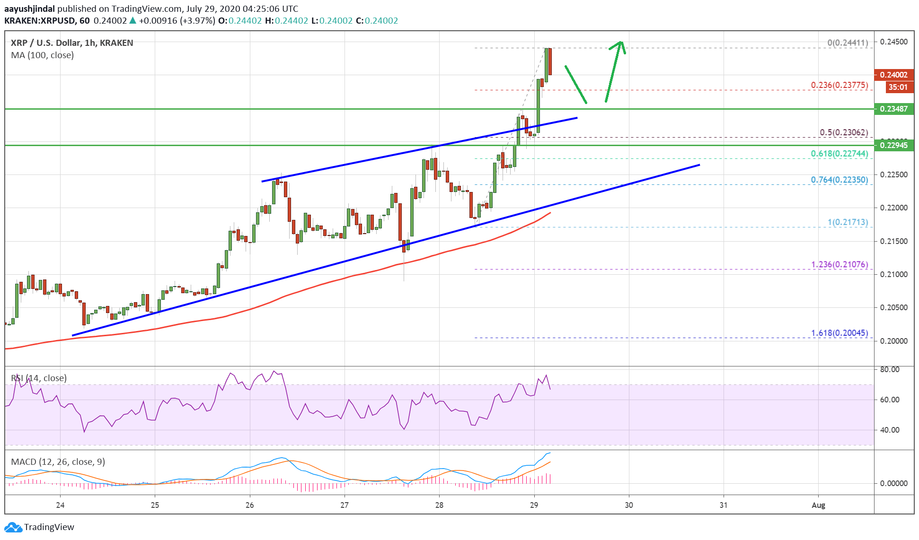The image size is (919, 540).
Task: Click date label 25 on time axis
Action: coord(155,505)
